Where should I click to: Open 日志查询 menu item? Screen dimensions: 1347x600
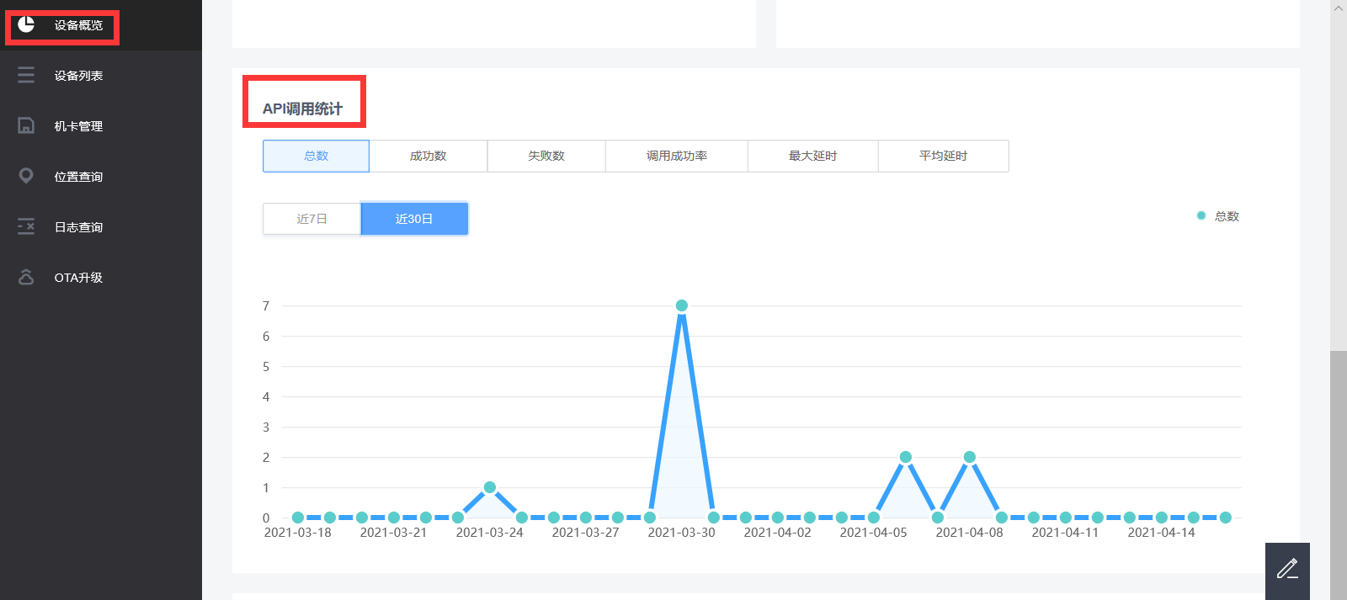click(101, 227)
